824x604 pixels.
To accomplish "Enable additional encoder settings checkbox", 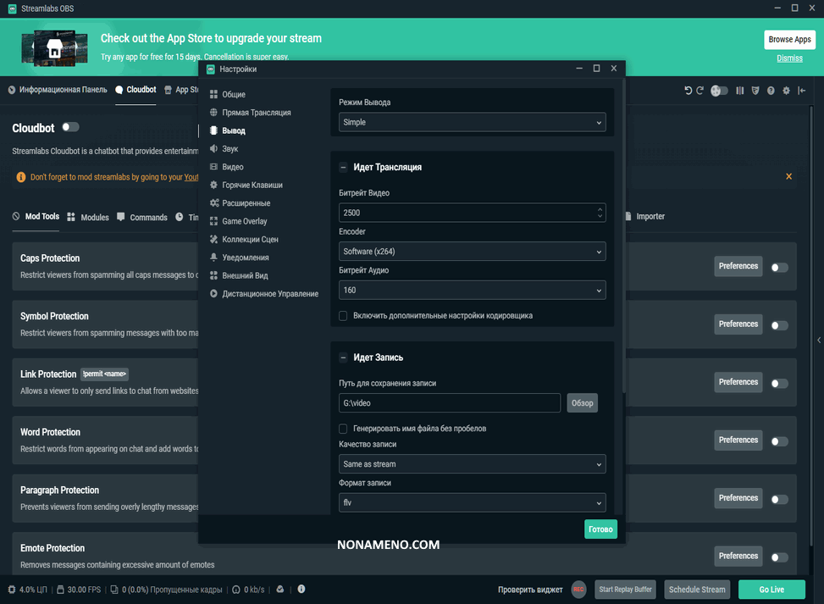I will tap(343, 316).
